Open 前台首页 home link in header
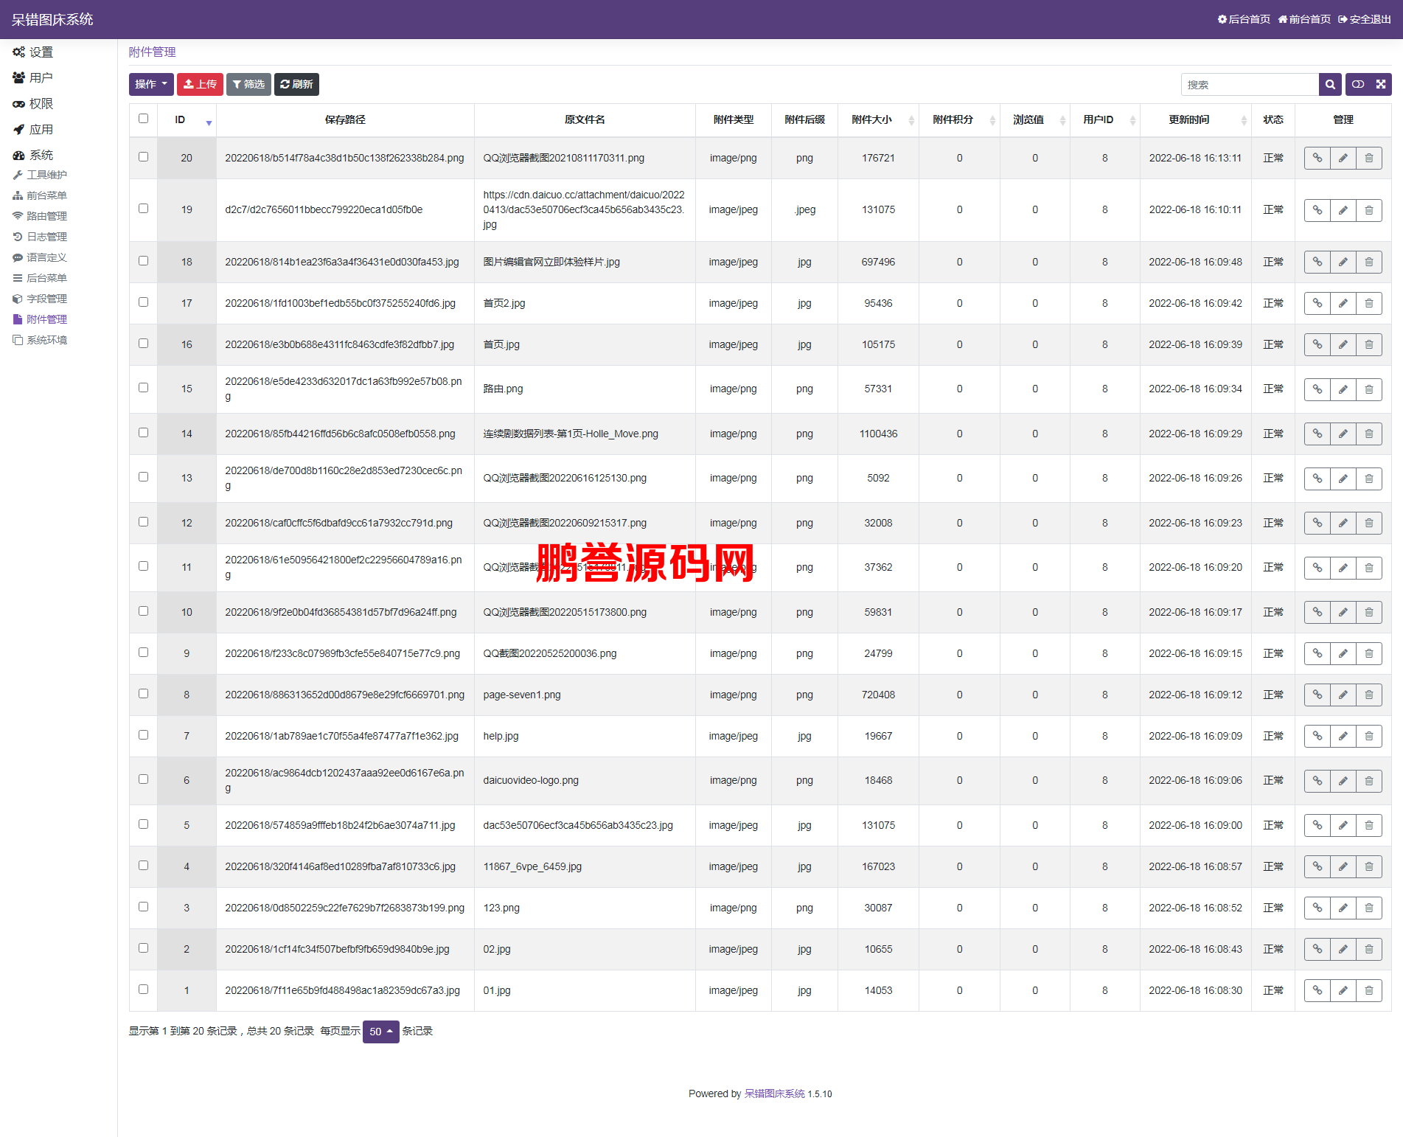Image resolution: width=1403 pixels, height=1137 pixels. pos(1304,19)
